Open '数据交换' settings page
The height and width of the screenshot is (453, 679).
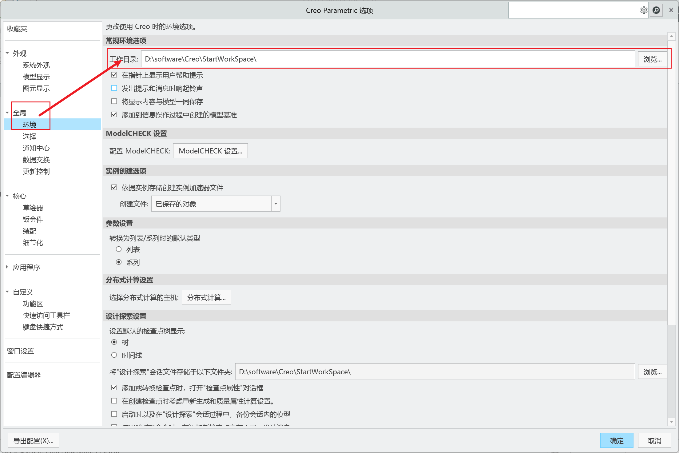[x=36, y=160]
